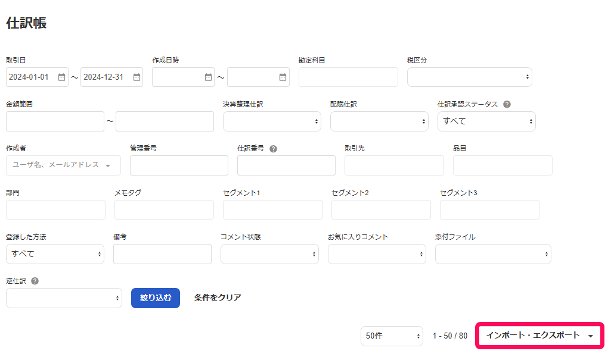Open the 決算整理仕訳 dropdown

(272, 121)
